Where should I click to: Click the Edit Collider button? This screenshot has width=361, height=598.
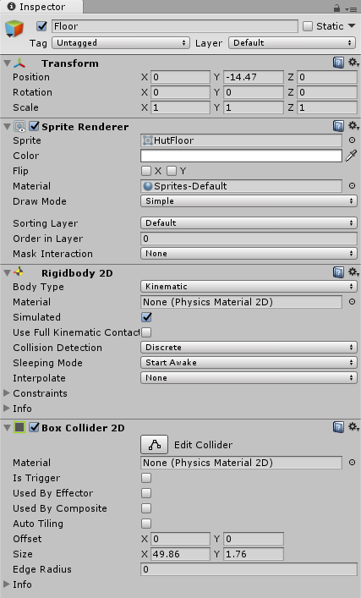155,445
